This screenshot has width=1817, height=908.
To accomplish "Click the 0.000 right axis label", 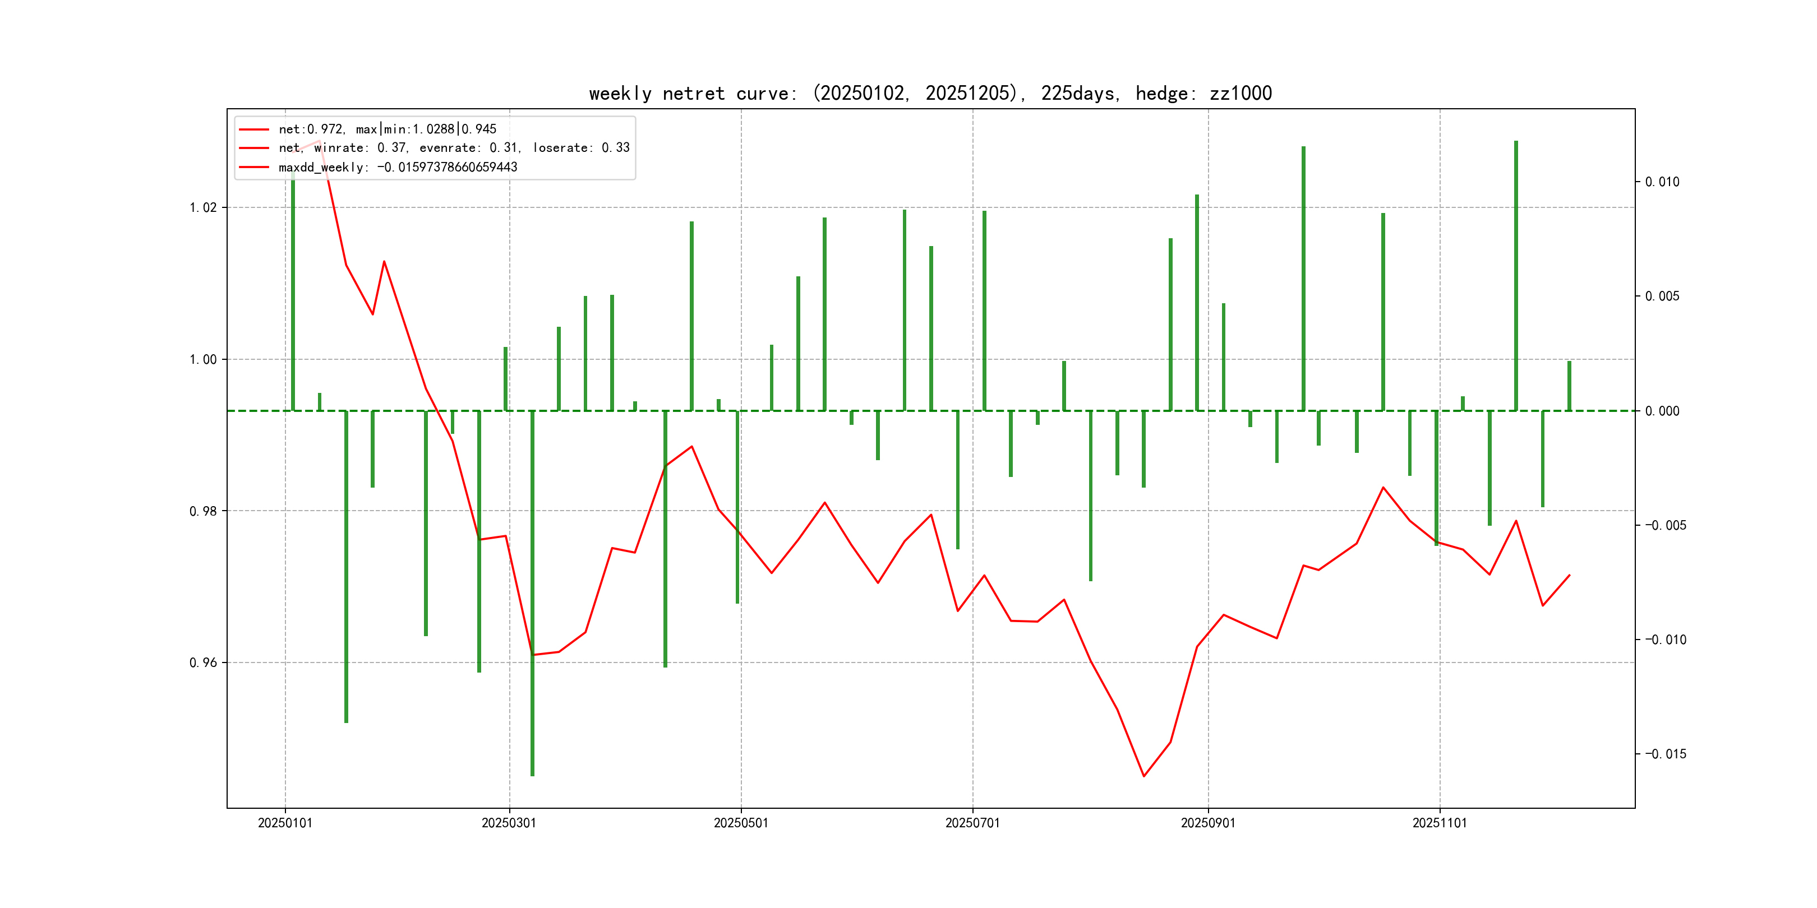I will (1662, 411).
